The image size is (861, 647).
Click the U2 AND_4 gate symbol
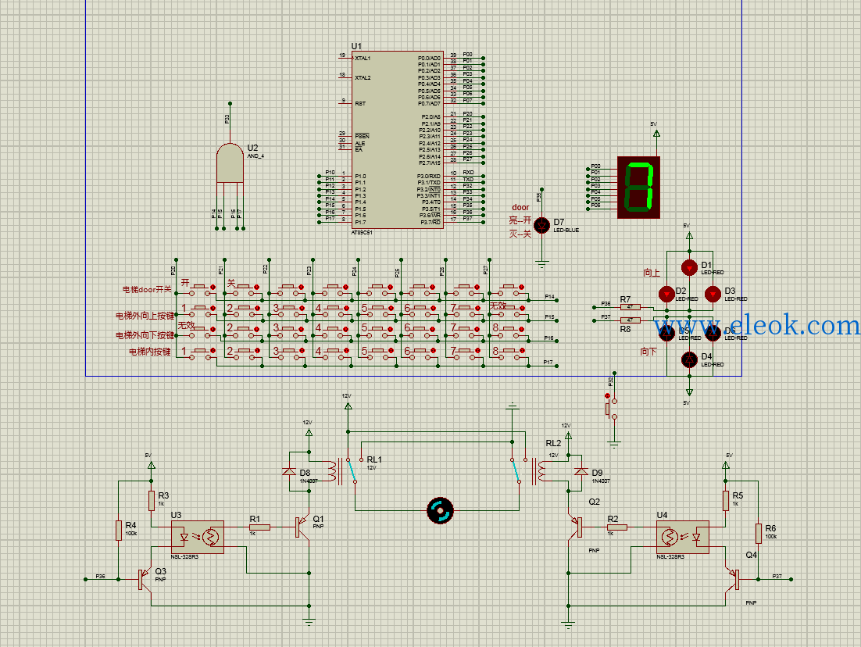[x=230, y=163]
